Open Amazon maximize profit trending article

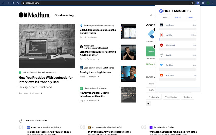click(x=173, y=133)
